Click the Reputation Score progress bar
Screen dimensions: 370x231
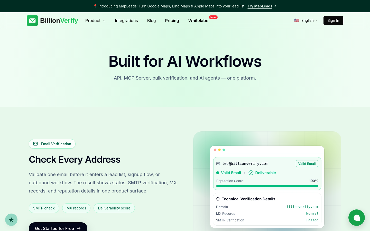[267, 186]
